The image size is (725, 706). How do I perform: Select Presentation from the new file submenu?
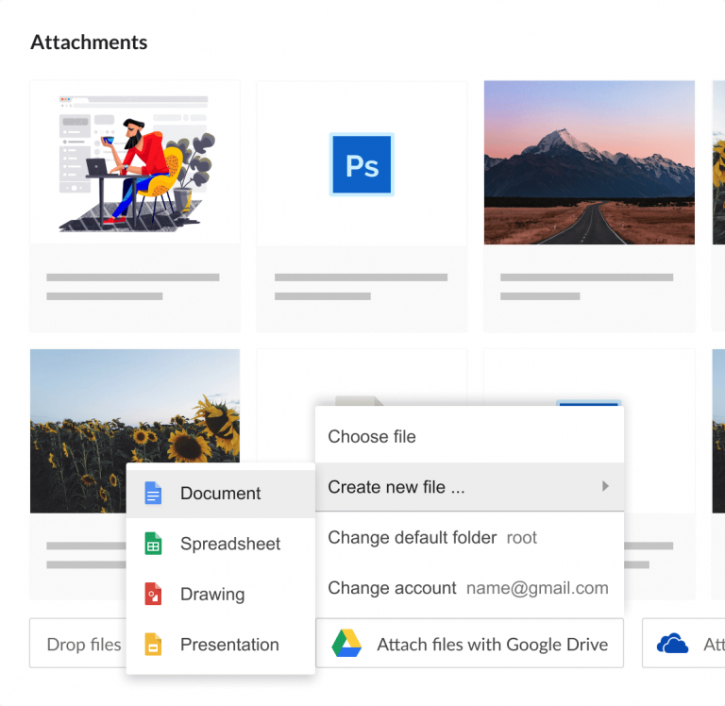point(229,646)
